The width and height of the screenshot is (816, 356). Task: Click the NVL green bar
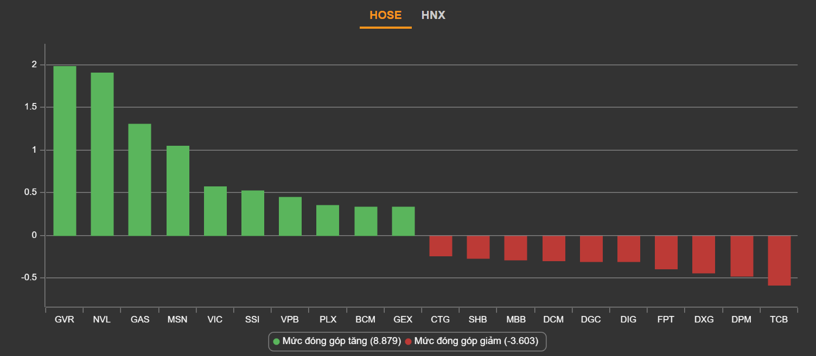click(x=102, y=154)
